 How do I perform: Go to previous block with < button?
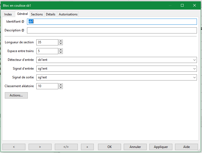[14, 147]
